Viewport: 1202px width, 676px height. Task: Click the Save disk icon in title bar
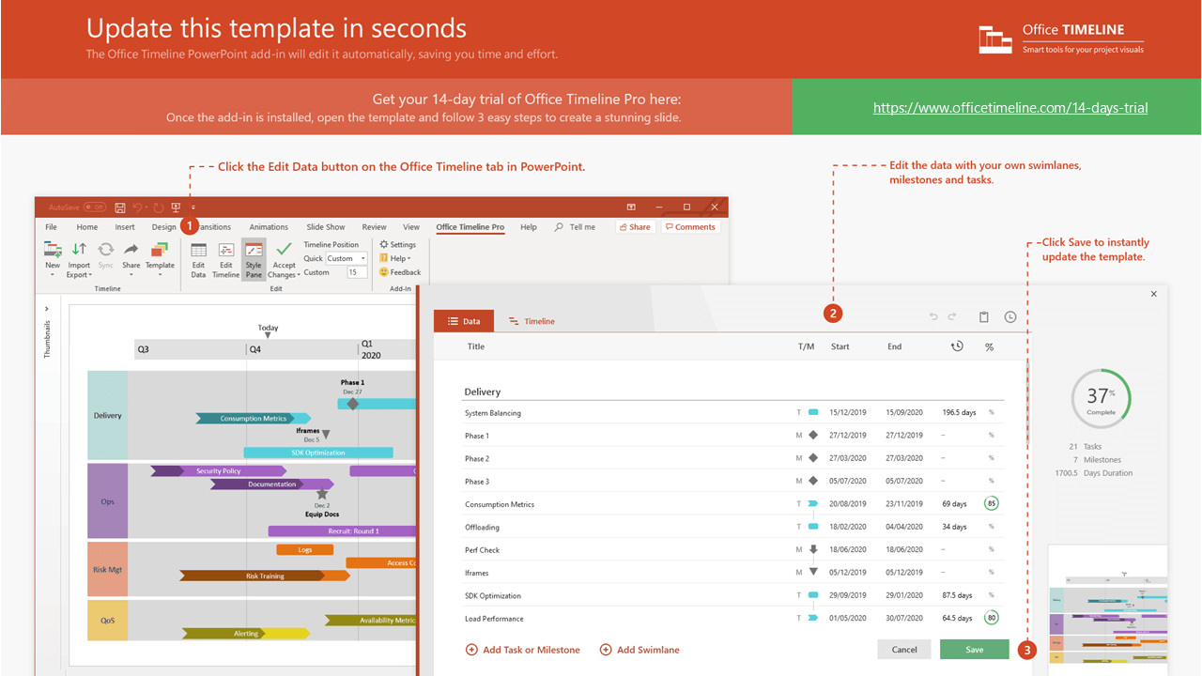(x=120, y=207)
